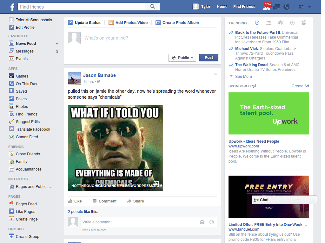
Task: Share the Jason Barnabe post
Action: pos(135,201)
